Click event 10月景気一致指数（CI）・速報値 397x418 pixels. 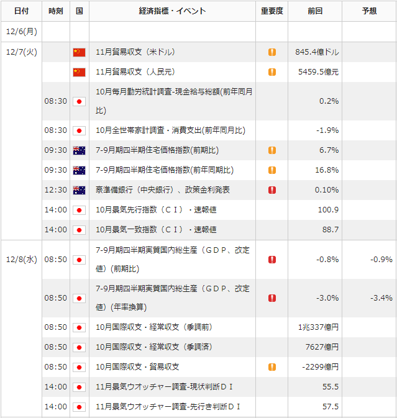coord(156,230)
